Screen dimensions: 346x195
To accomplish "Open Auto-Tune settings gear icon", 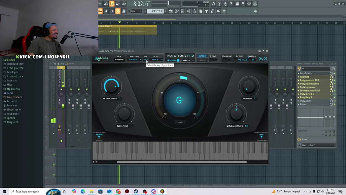I will coord(260,58).
